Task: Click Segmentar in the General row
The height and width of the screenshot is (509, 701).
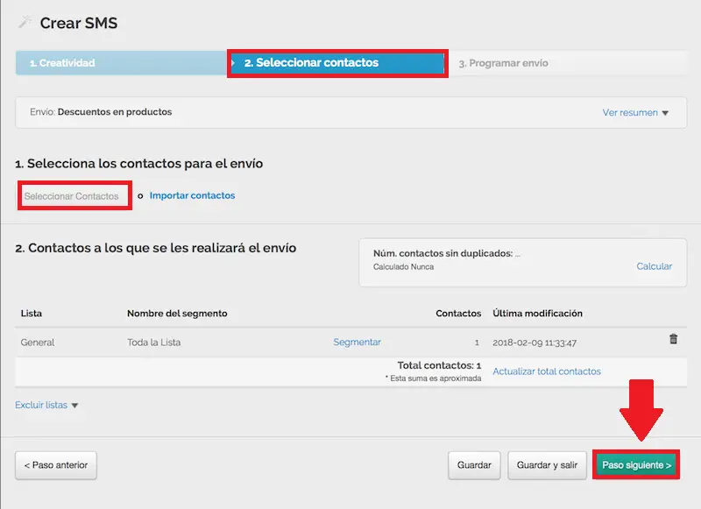Action: [x=358, y=343]
